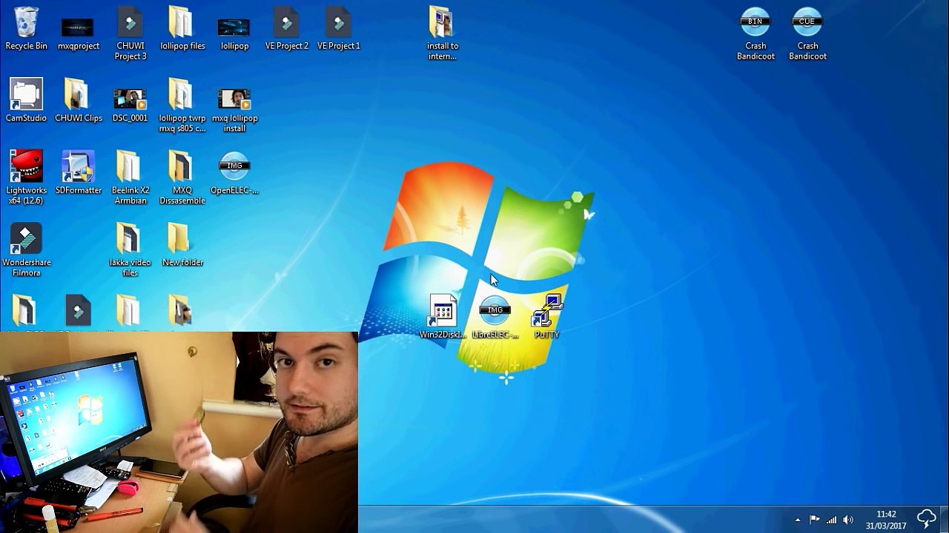
Task: Select the 'install to intern...' folder
Action: click(443, 33)
